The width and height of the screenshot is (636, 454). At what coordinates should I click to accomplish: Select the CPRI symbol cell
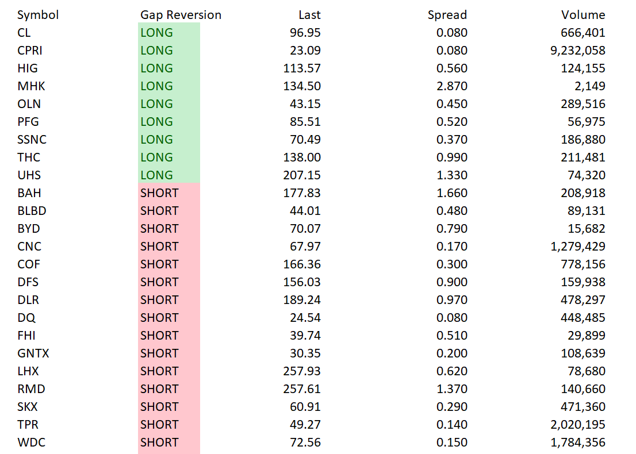pos(29,50)
